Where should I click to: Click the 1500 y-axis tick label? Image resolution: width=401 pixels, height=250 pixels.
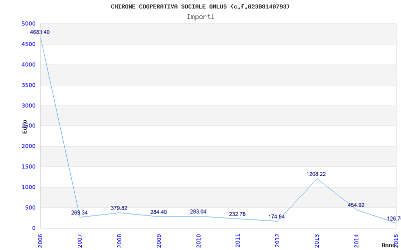coord(29,167)
